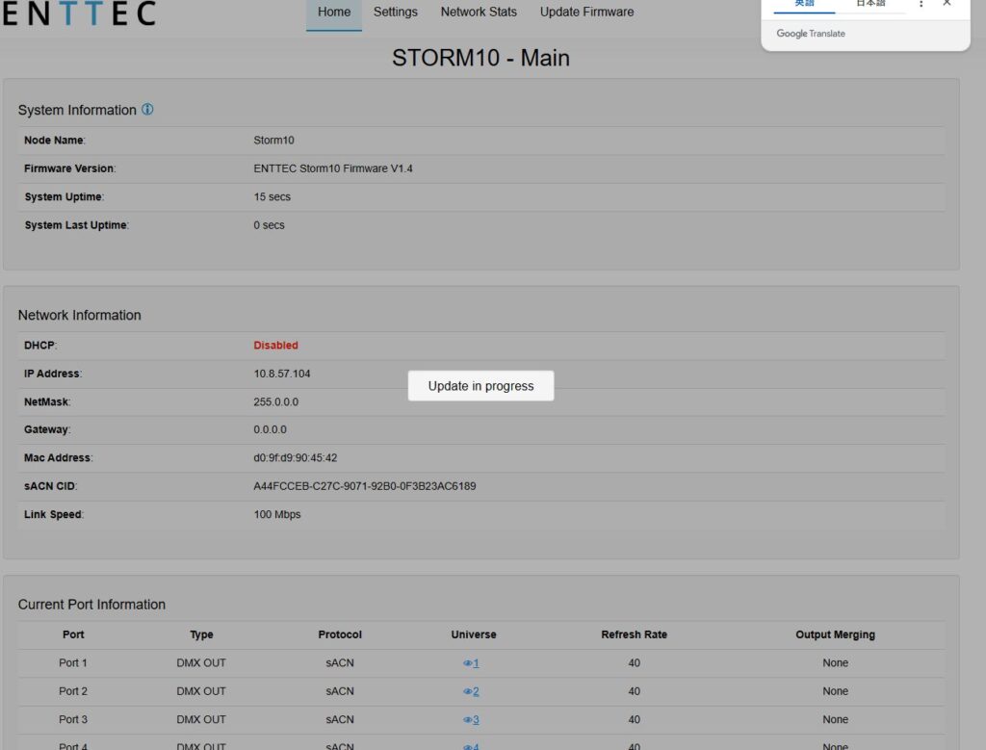Image resolution: width=986 pixels, height=750 pixels.
Task: Click the Output Merging column header
Action: tap(835, 634)
